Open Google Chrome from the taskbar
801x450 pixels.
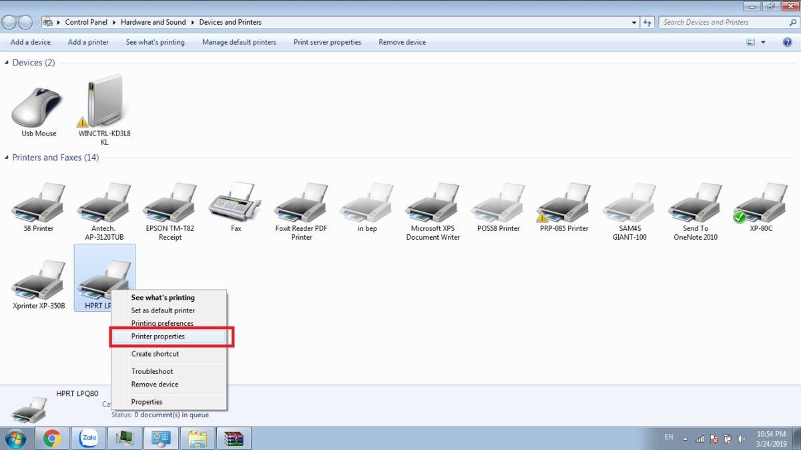pyautogui.click(x=52, y=438)
